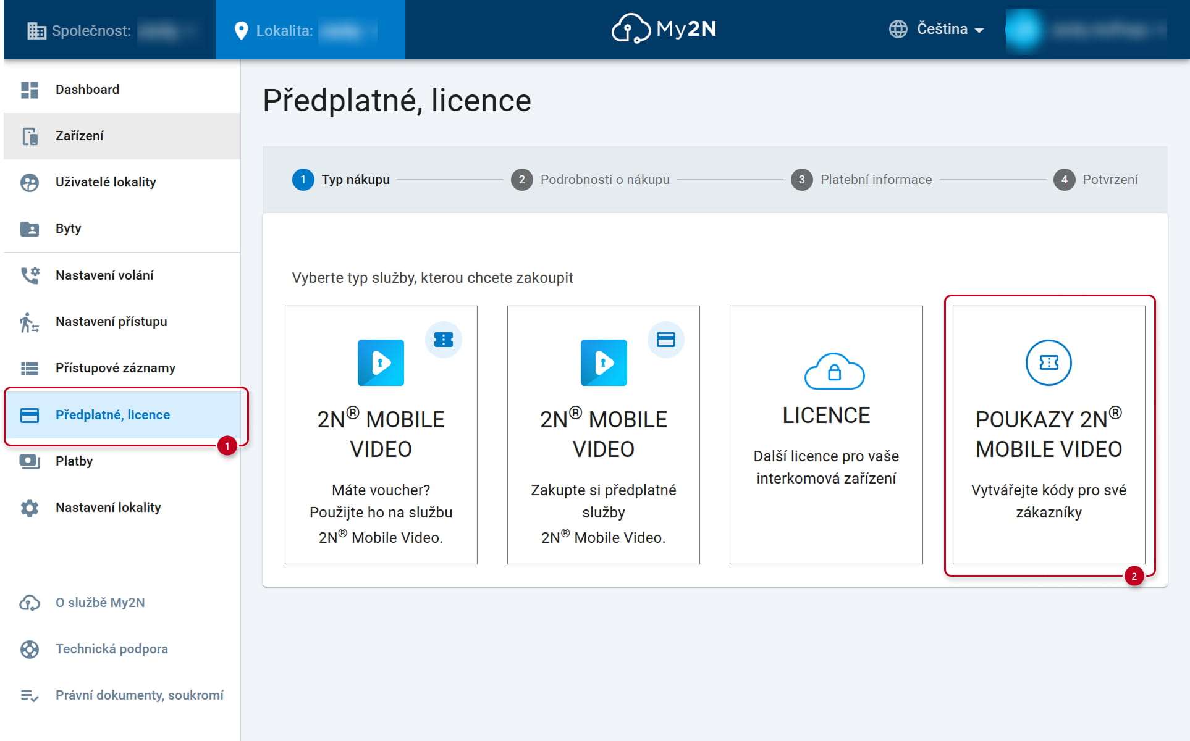This screenshot has height=741, width=1190.
Task: Choose the LICENCE card
Action: pyautogui.click(x=826, y=435)
